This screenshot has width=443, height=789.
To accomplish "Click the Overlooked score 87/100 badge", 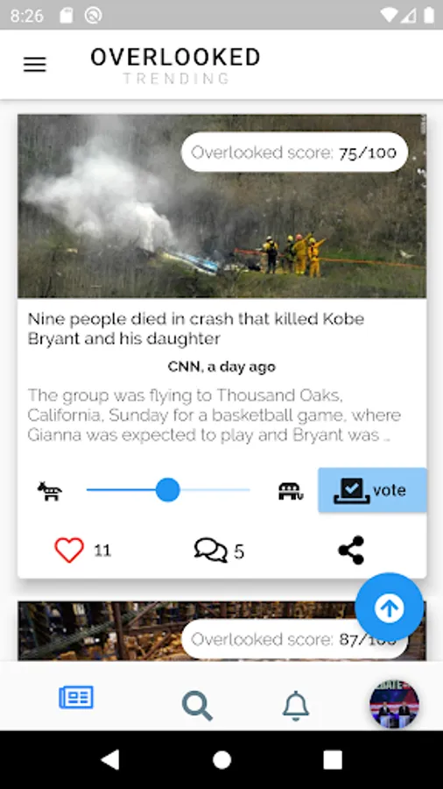I will pos(294,640).
